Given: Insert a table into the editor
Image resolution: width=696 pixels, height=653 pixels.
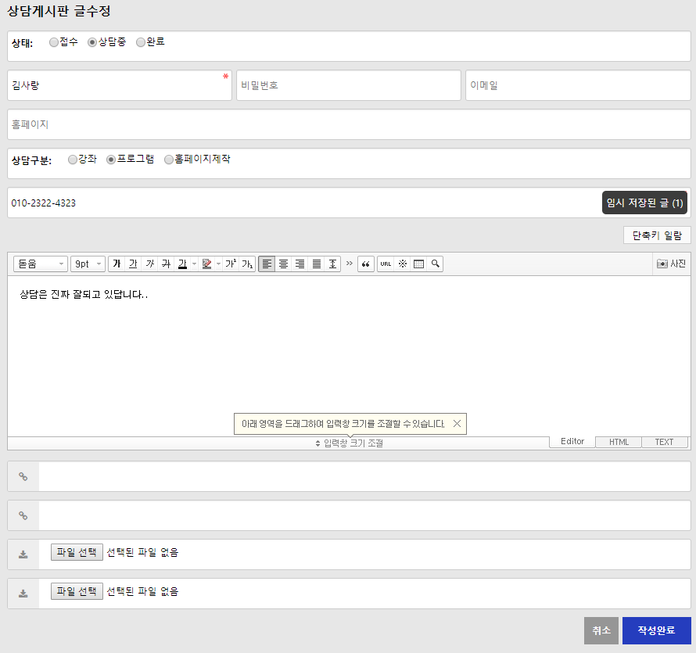Looking at the screenshot, I should tap(419, 264).
